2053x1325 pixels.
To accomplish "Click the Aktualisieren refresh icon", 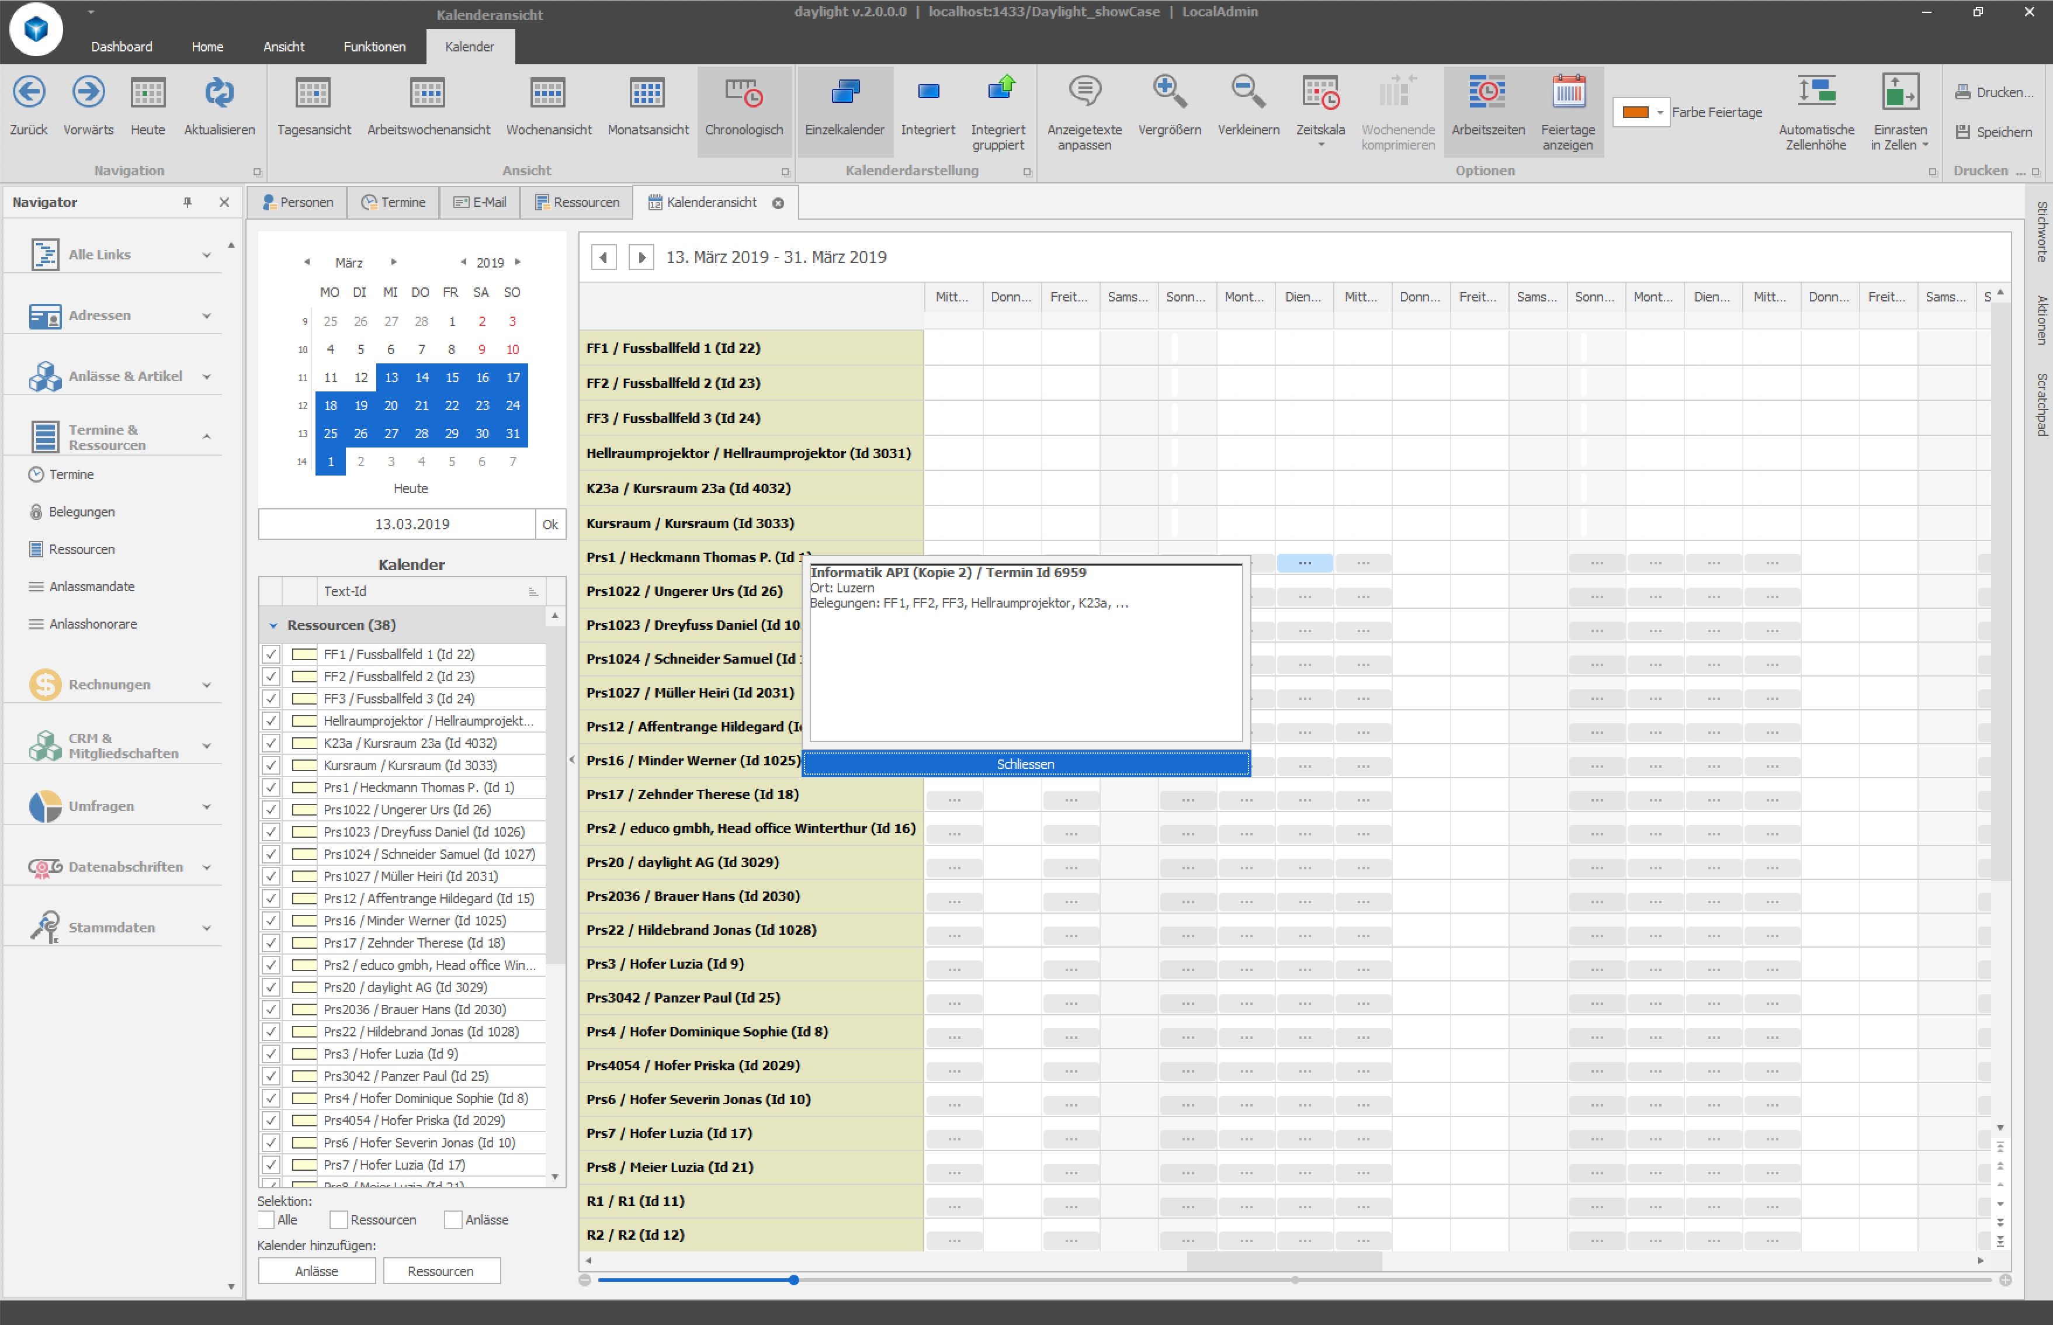I will [x=219, y=93].
